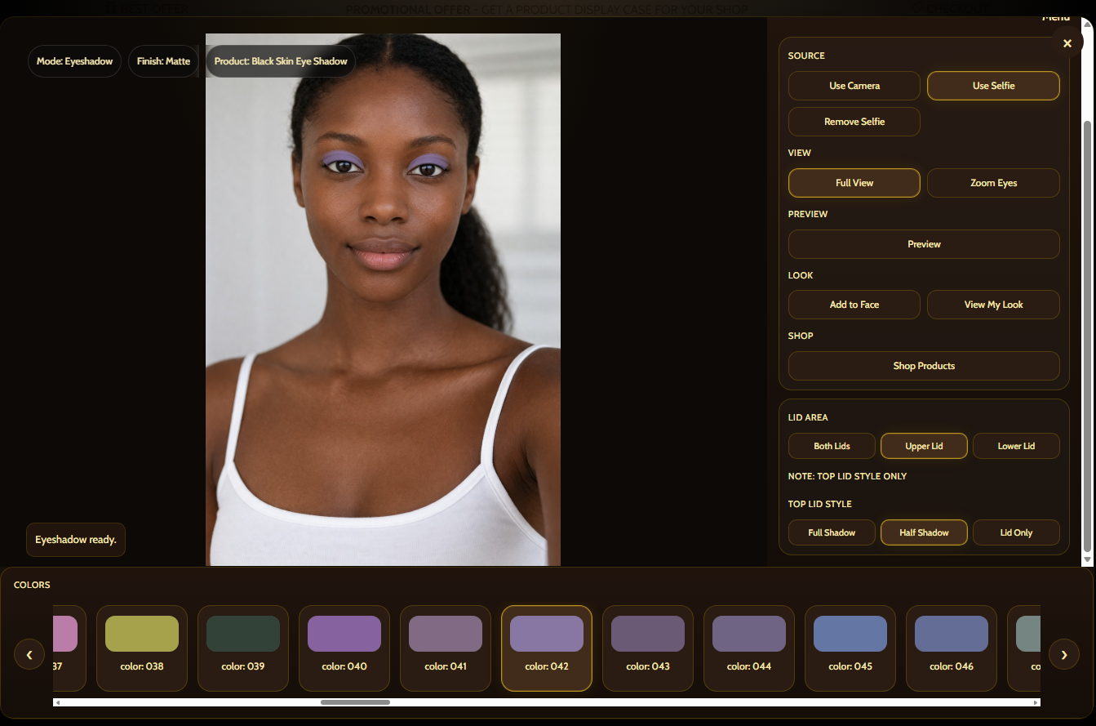The height and width of the screenshot is (726, 1096).
Task: Activate the Use Selfie option
Action: coord(993,86)
